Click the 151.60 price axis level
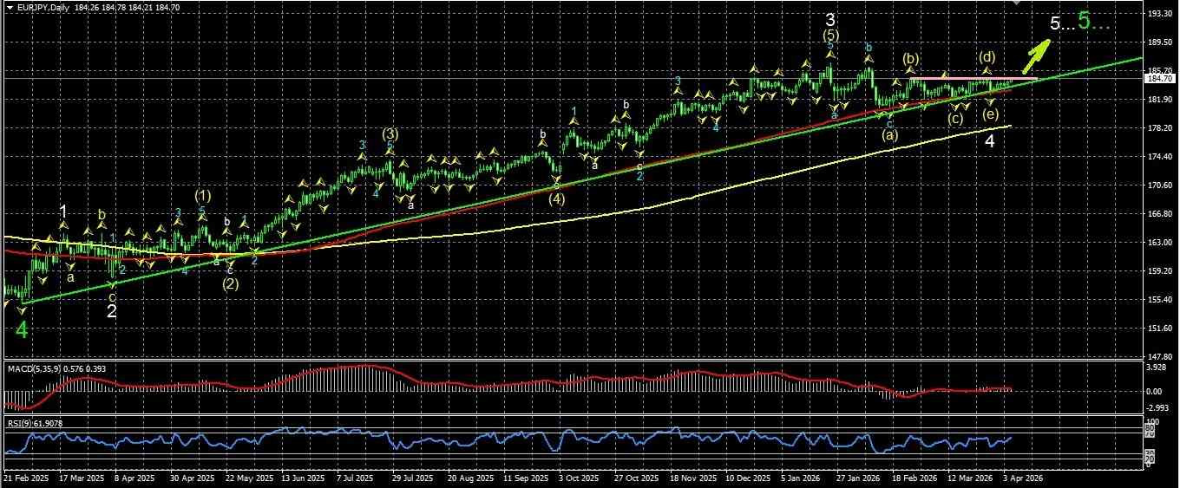Screen dimensions: 1180x488 1161,328
